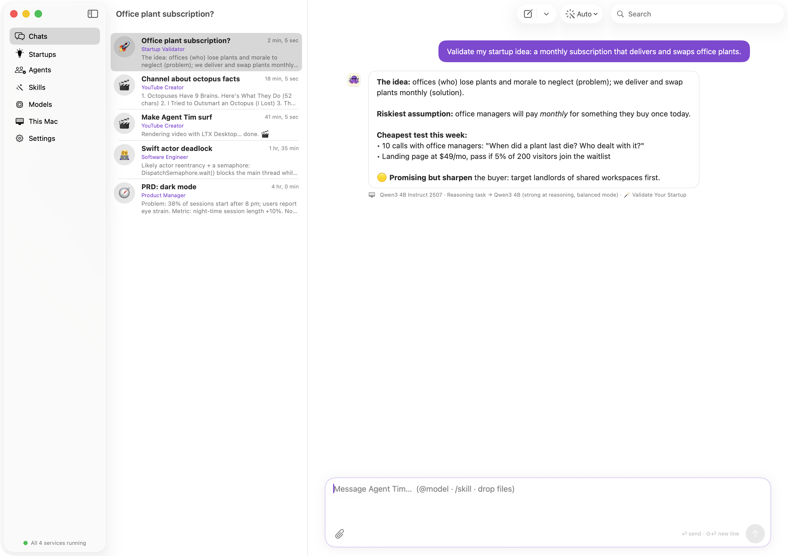Open the Agents section
Image resolution: width=788 pixels, height=556 pixels.
[55, 70]
